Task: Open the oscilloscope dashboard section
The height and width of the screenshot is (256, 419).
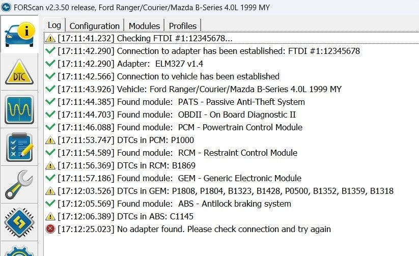Action: pos(19,109)
